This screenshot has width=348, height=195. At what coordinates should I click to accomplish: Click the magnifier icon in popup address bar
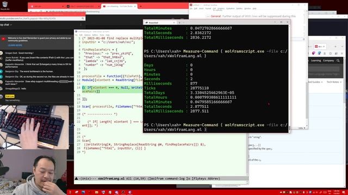[x=83, y=18]
